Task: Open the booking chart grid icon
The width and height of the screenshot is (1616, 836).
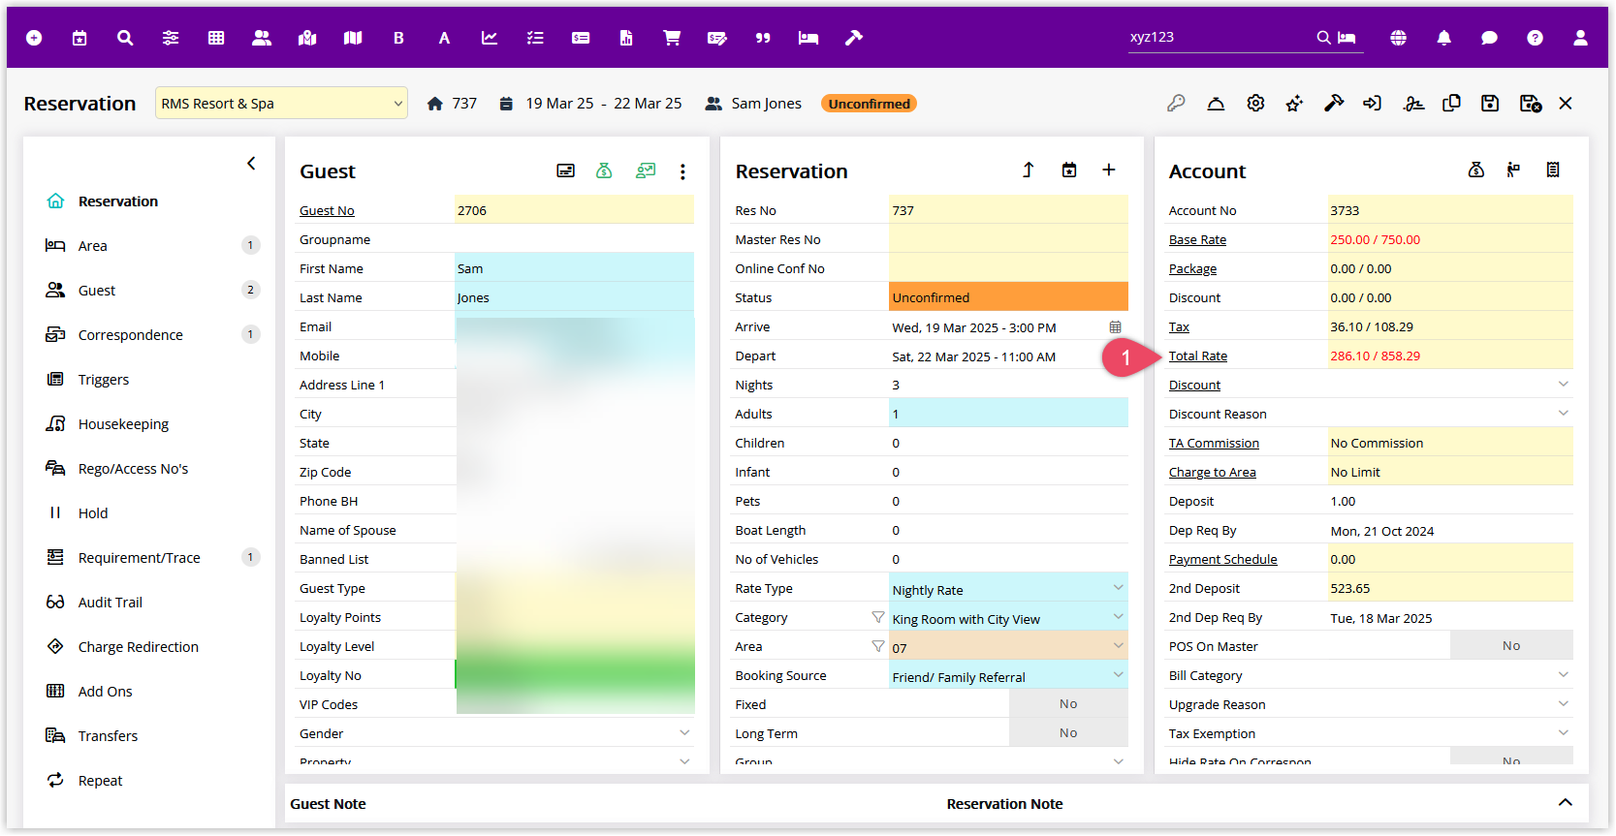Action: pyautogui.click(x=216, y=38)
